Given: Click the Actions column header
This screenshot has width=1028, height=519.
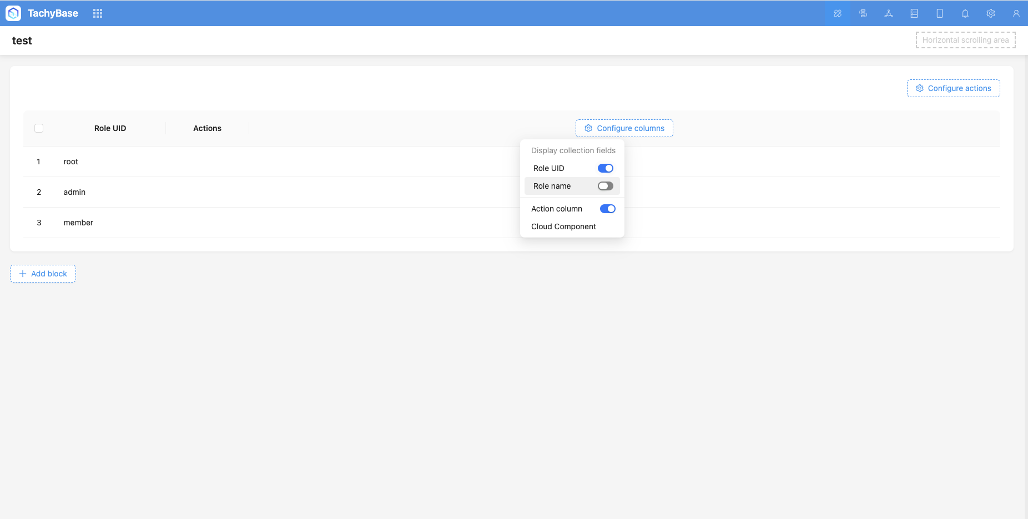Looking at the screenshot, I should tap(207, 128).
